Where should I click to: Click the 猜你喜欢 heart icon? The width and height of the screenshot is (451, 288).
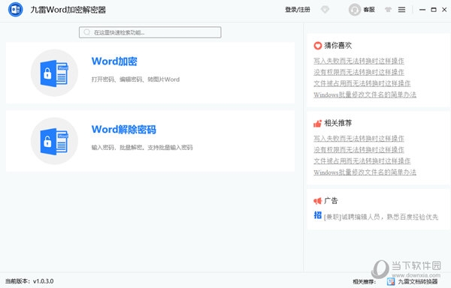tap(317, 46)
